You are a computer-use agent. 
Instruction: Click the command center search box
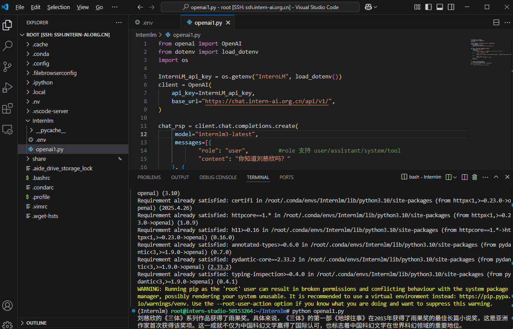tap(260, 7)
